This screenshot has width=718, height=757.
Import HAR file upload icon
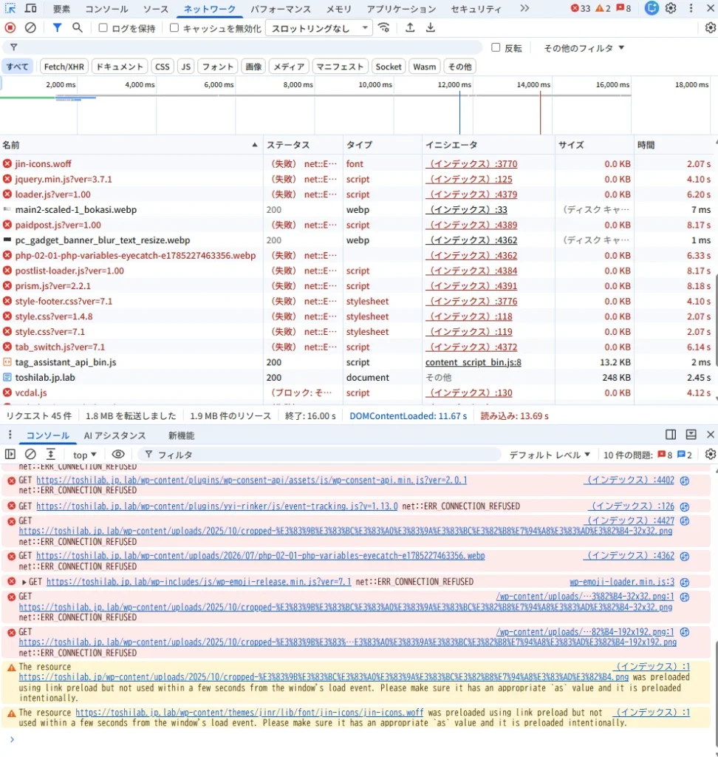pyautogui.click(x=410, y=28)
